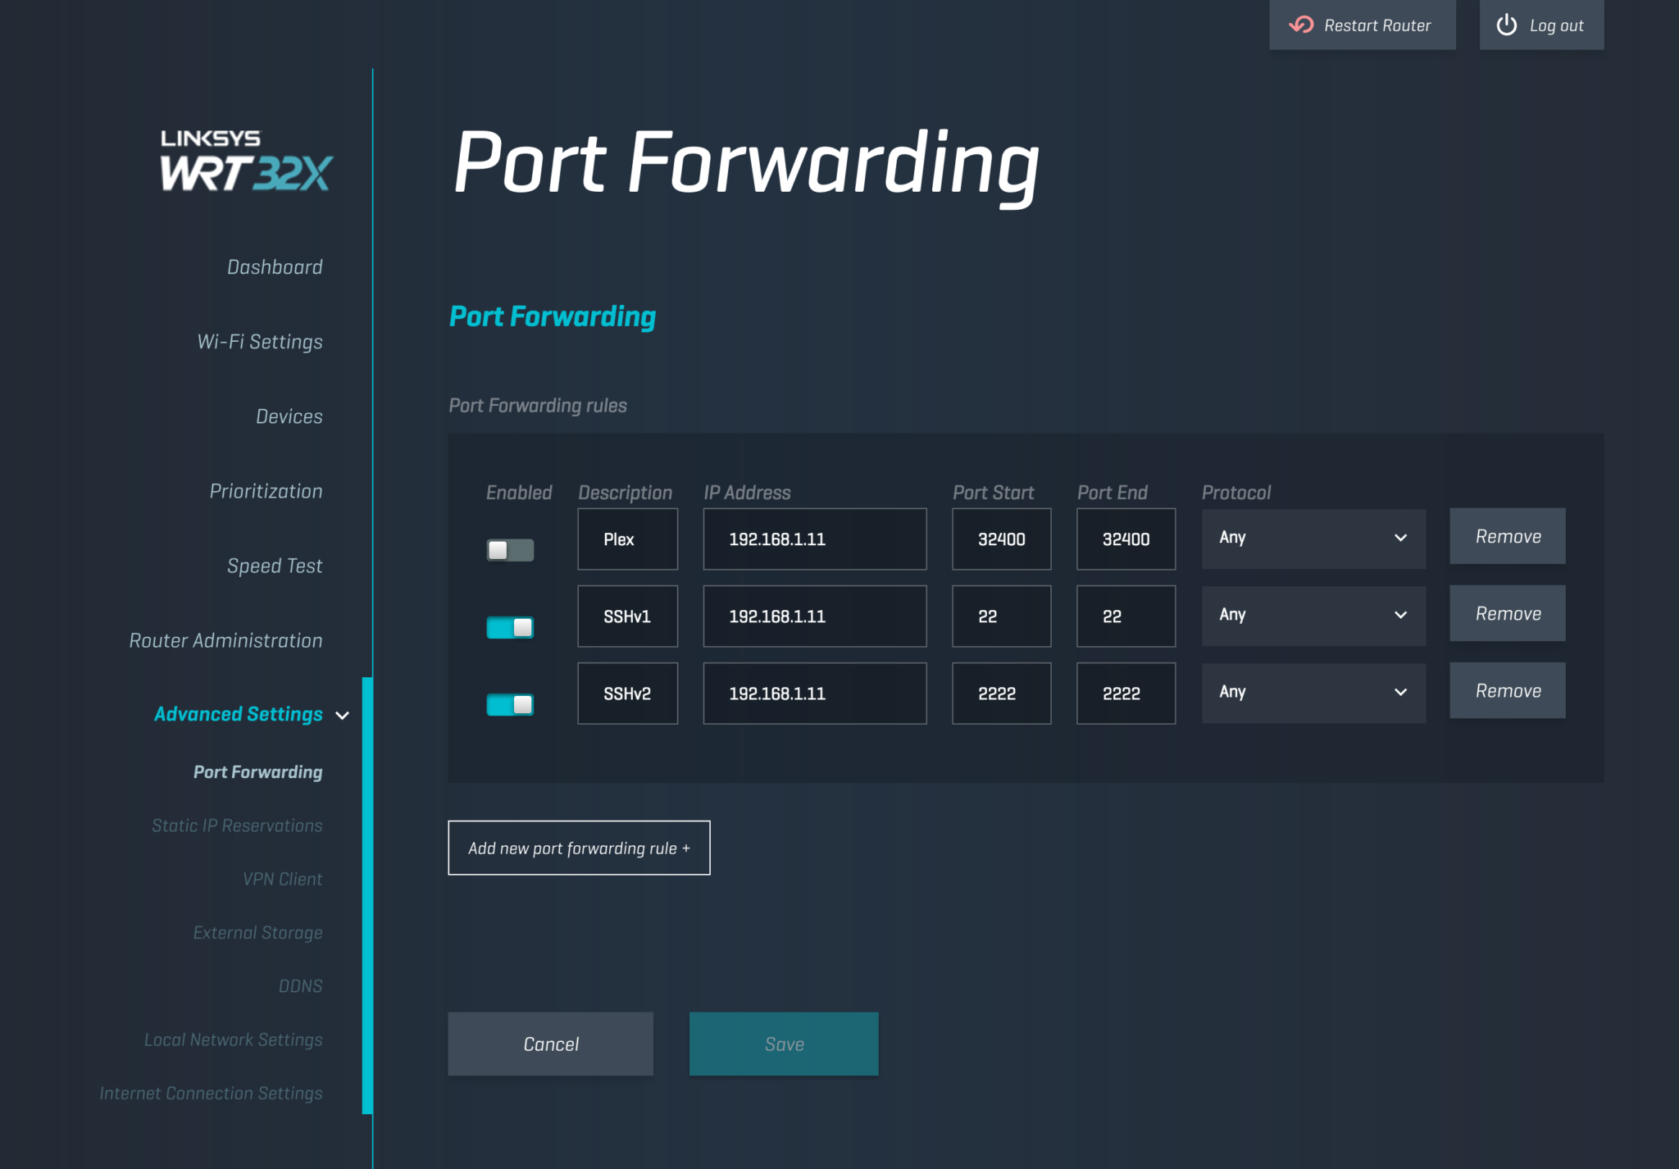Viewport: 1679px width, 1169px height.
Task: Open the Protocol dropdown for Plex
Action: (x=1313, y=539)
